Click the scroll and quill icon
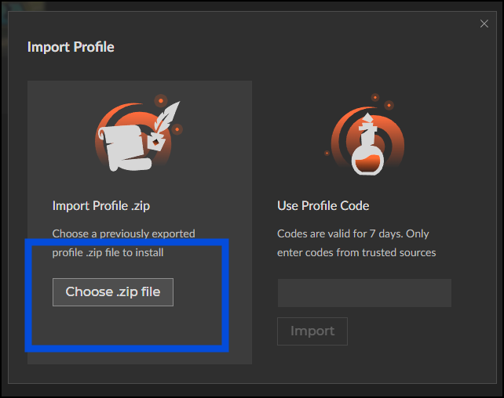 pos(139,134)
